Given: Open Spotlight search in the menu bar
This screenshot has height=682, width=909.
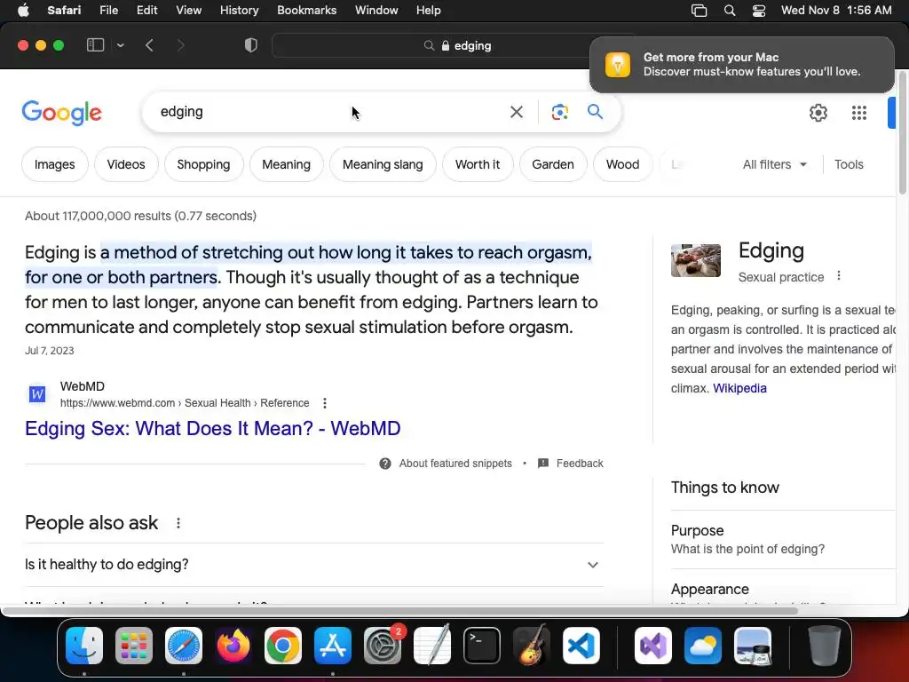Looking at the screenshot, I should tap(730, 11).
